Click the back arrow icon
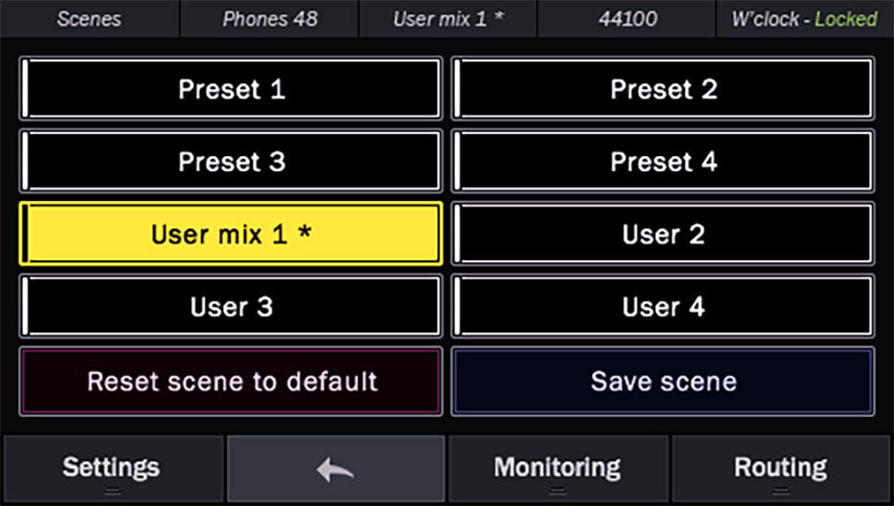 coord(335,469)
